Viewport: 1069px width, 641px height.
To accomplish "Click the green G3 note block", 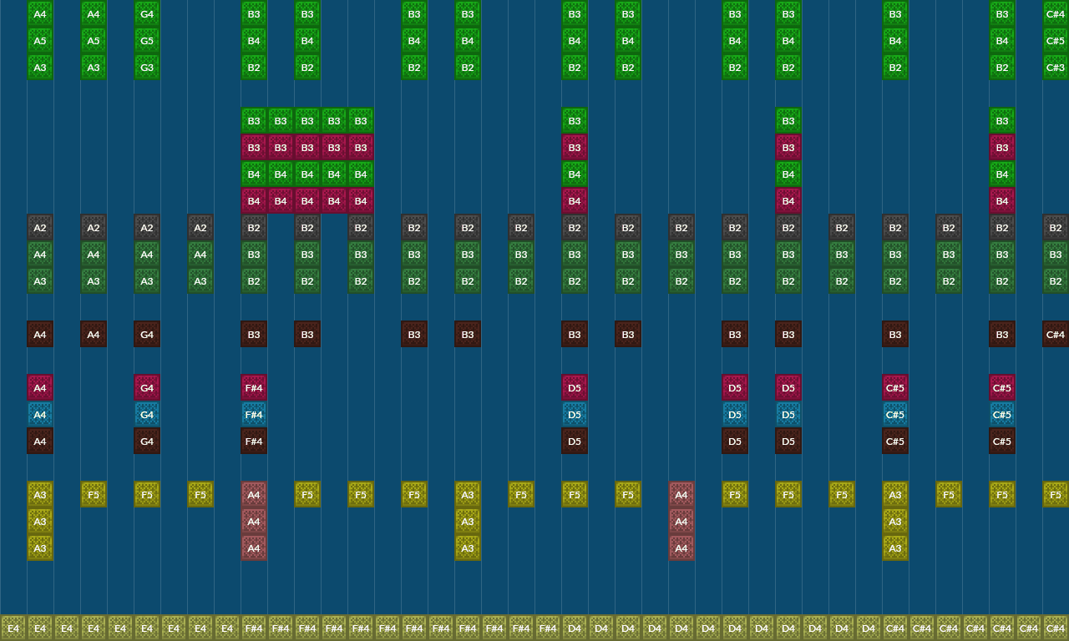I will [x=147, y=68].
